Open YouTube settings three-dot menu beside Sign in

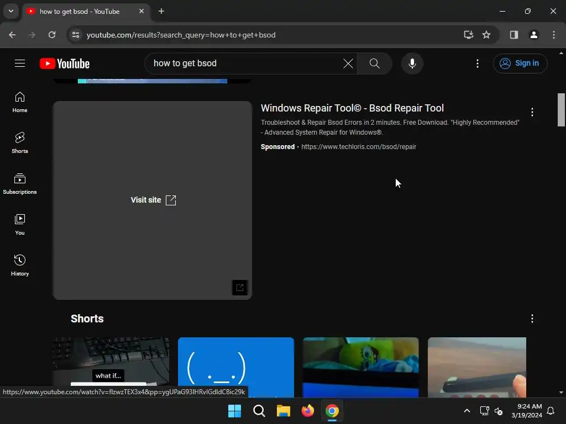(477, 63)
